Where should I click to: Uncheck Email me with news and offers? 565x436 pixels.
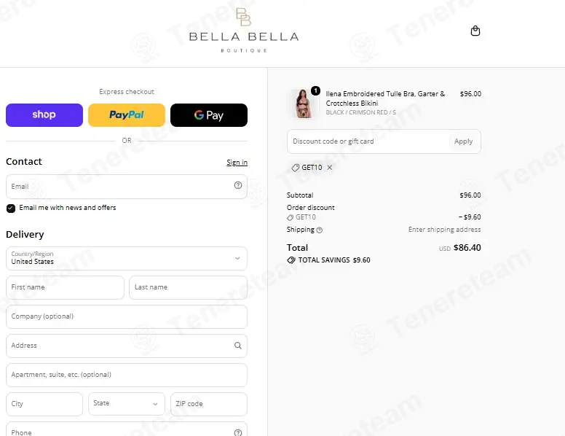(11, 209)
